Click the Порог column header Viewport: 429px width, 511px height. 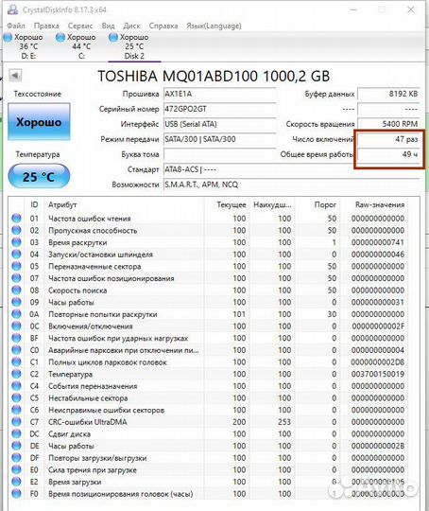pyautogui.click(x=317, y=204)
